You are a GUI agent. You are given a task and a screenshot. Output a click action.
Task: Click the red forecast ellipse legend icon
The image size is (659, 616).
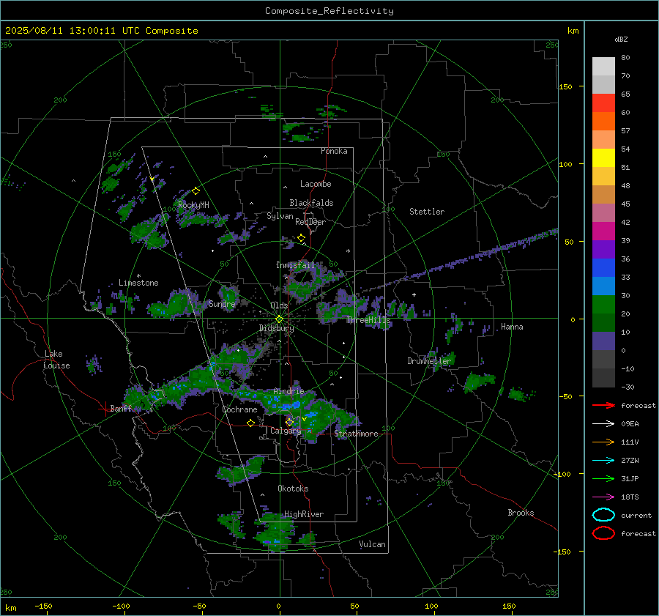(603, 533)
